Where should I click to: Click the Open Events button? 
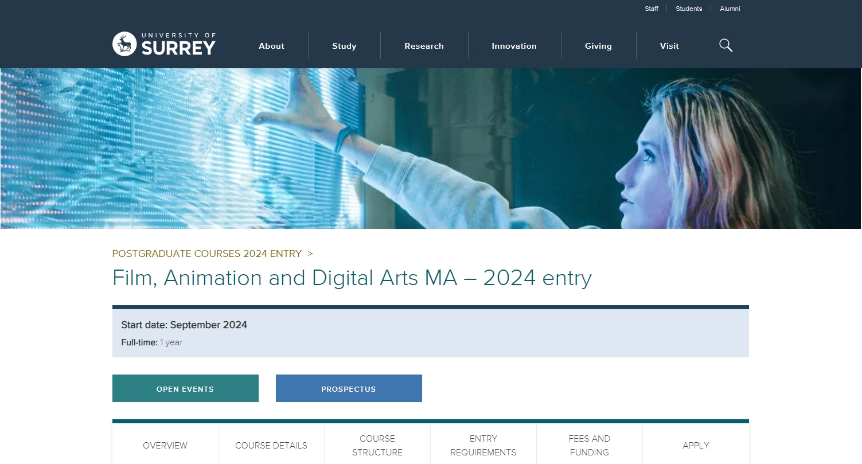coord(185,388)
